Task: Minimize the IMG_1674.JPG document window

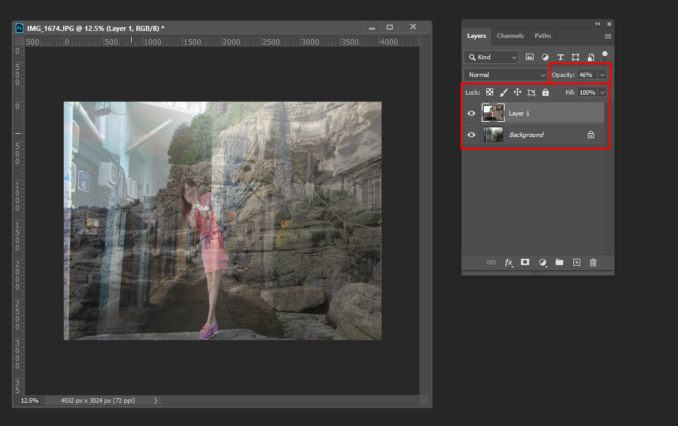Action: [372, 28]
